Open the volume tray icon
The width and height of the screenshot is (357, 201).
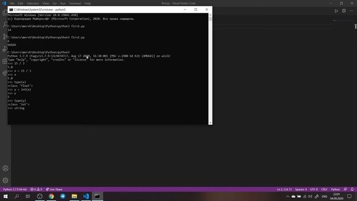(x=310, y=197)
